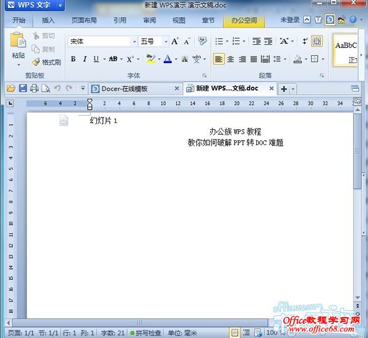368x338 pixels.
Task: Click the Save icon in the quick toolbar
Action: click(x=23, y=89)
